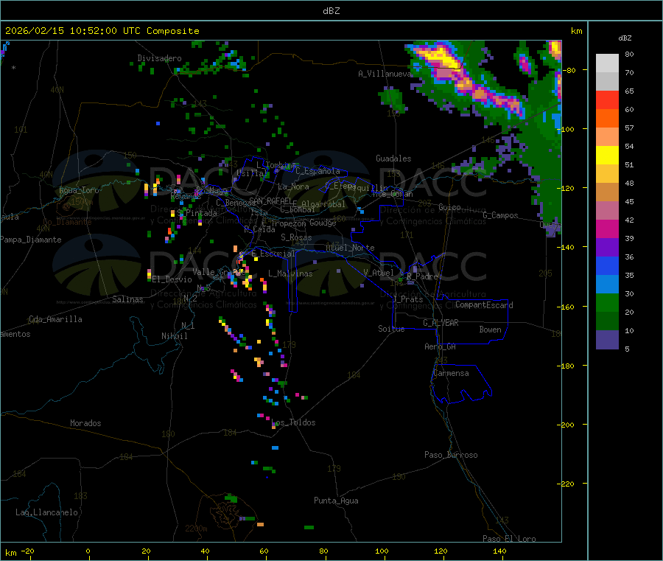The width and height of the screenshot is (663, 561).
Task: Click the 'Soitue' place label
Action: [x=391, y=329]
